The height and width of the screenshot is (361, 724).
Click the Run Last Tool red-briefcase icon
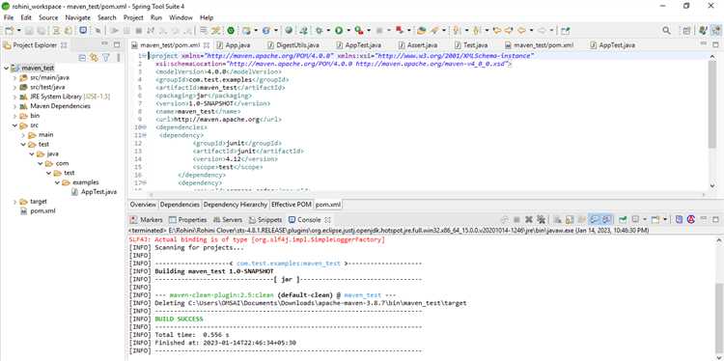(x=359, y=31)
